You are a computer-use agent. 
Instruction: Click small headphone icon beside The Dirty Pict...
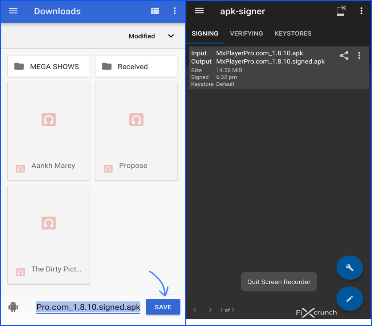coord(21,272)
